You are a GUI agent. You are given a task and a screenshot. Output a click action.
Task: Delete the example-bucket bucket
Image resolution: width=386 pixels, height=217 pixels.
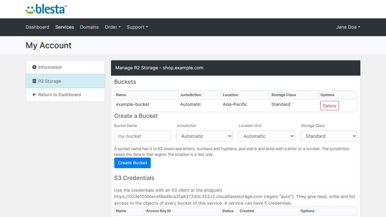click(x=330, y=106)
